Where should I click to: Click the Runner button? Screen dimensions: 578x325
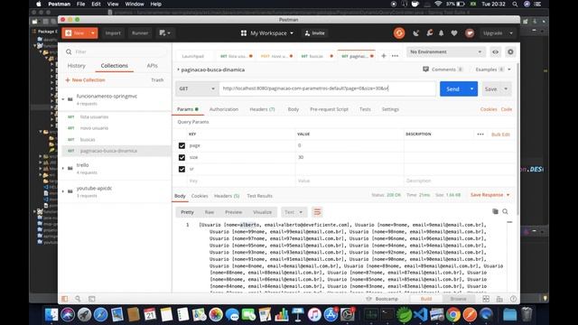click(140, 33)
